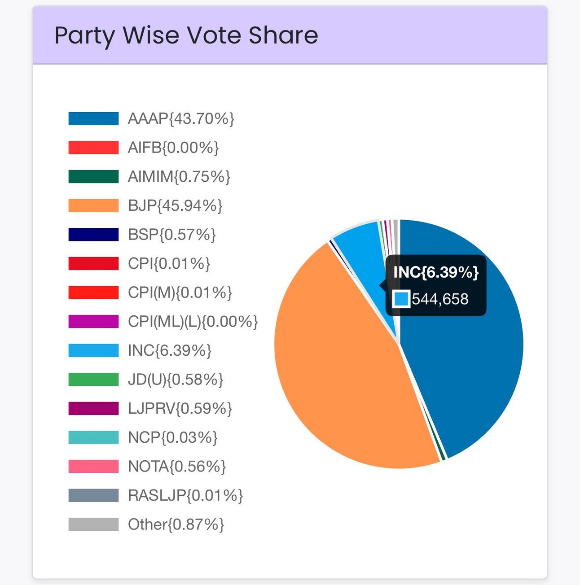
Task: Toggle BSP{0.57%} legend label
Action: coord(172,235)
